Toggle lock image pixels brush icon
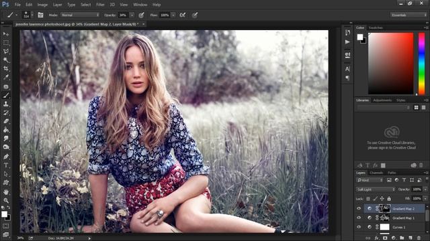This screenshot has height=241, width=430. (x=375, y=199)
